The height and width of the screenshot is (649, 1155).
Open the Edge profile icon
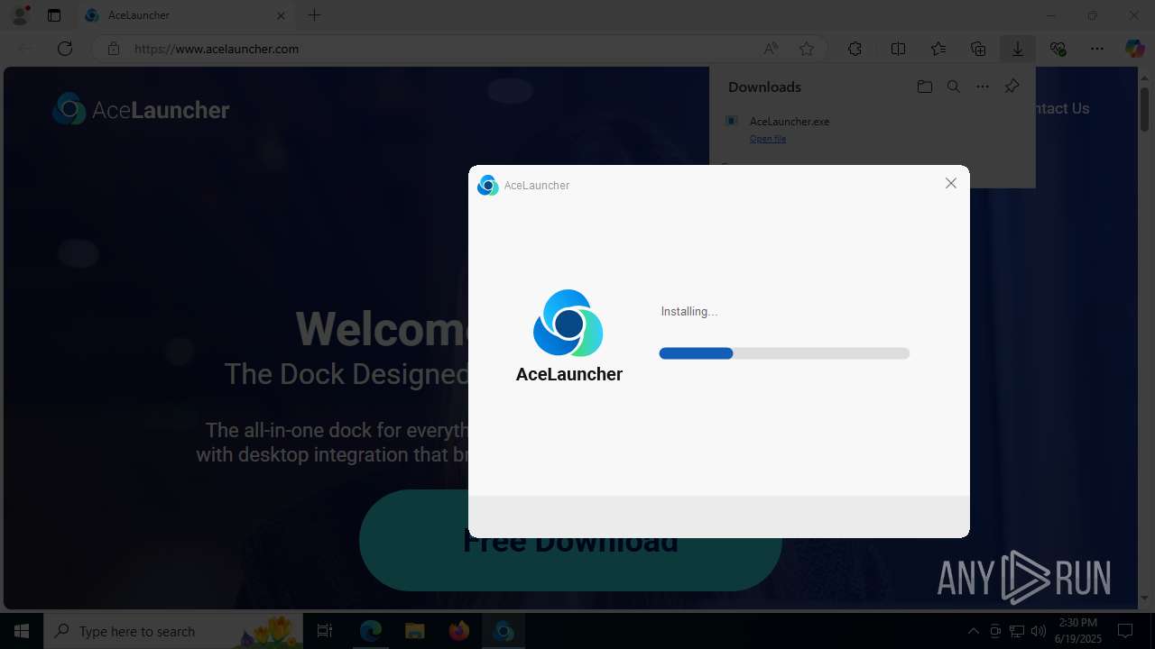19,15
